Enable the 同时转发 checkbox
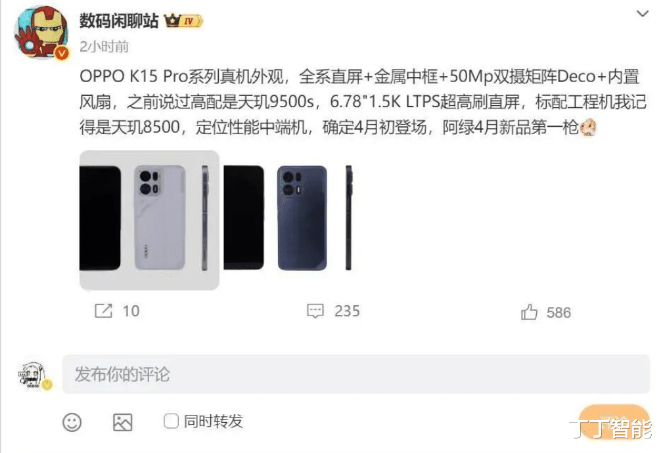663x453 pixels. (171, 421)
